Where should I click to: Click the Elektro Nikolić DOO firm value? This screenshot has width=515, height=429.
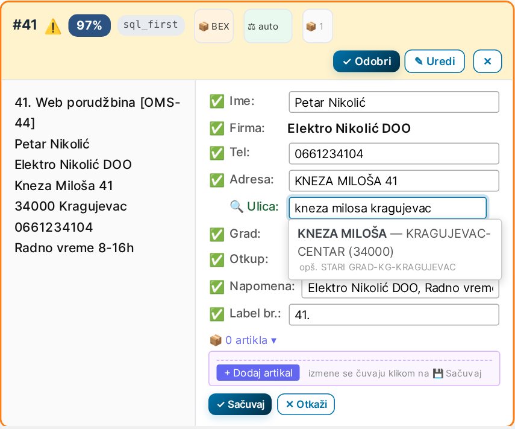coord(349,129)
